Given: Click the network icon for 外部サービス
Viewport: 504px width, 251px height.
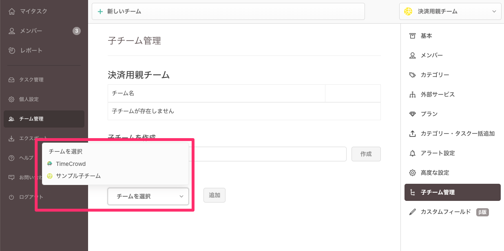Looking at the screenshot, I should (412, 95).
